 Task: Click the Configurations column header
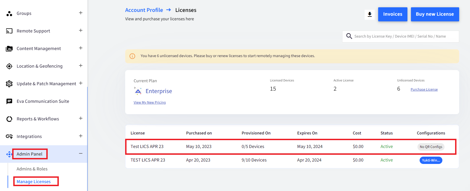(431, 133)
